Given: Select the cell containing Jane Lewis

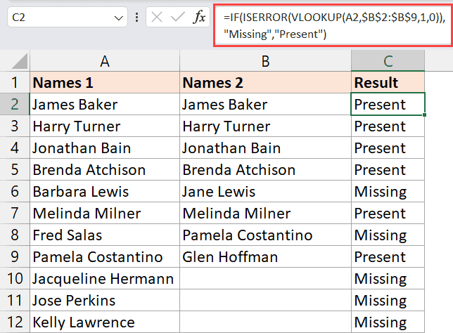Looking at the screenshot, I should 265,192.
